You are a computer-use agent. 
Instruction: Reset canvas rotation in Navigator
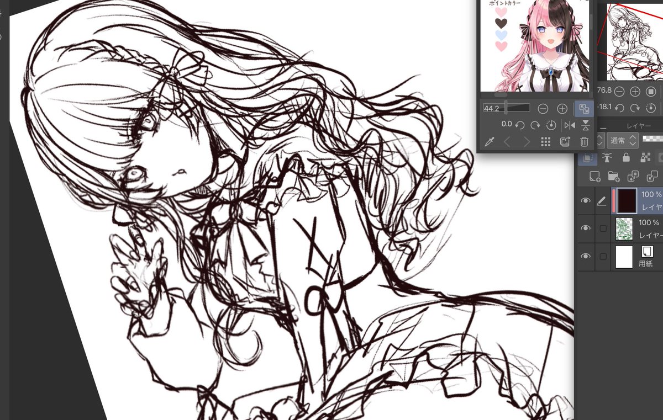[651, 107]
